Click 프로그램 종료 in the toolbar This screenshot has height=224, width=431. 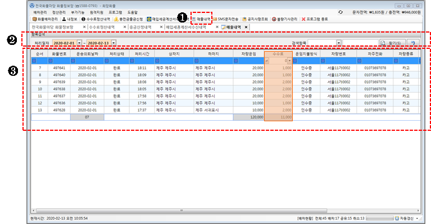(x=315, y=19)
